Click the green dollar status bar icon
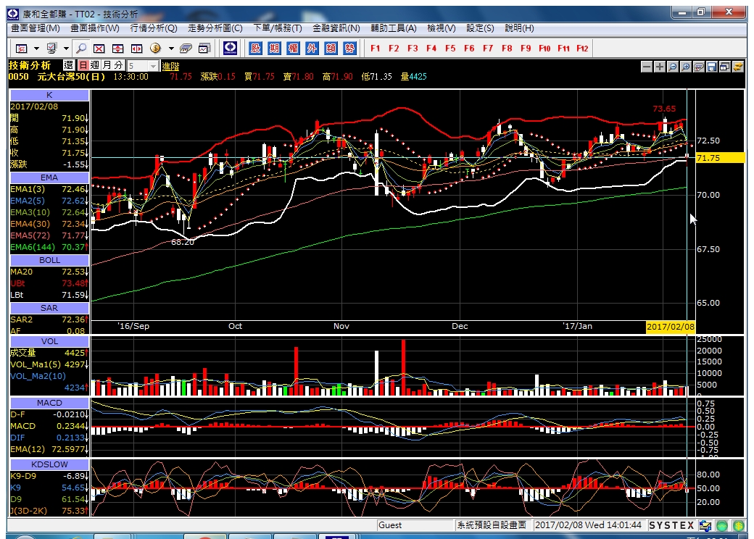 (x=739, y=525)
